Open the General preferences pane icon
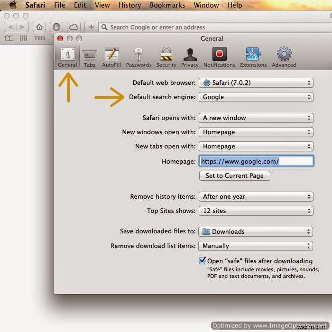Screen dimensions: 332x332 pos(67,57)
